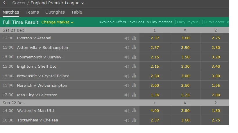The width and height of the screenshot is (238, 133).
Task: Open the Change Market dropdown
Action: pyautogui.click(x=57, y=22)
